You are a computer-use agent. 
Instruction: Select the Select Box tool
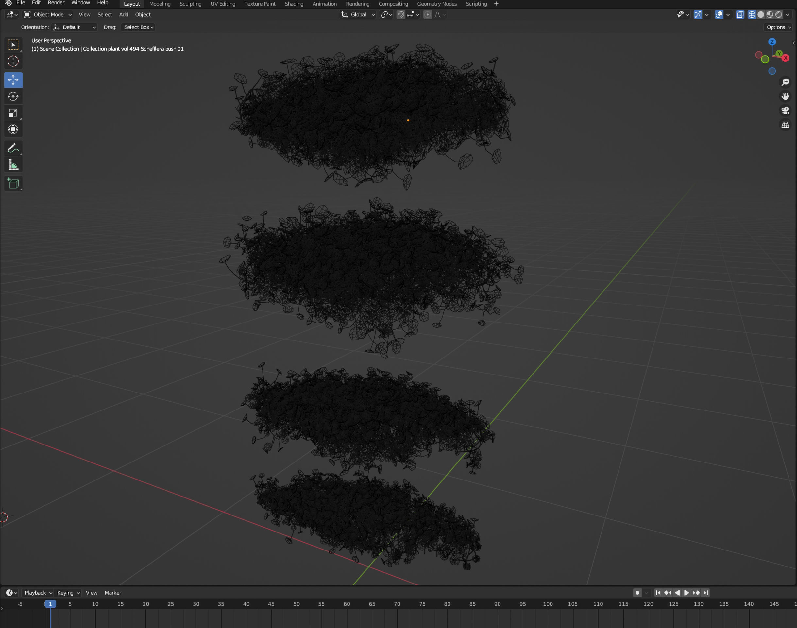pyautogui.click(x=13, y=45)
